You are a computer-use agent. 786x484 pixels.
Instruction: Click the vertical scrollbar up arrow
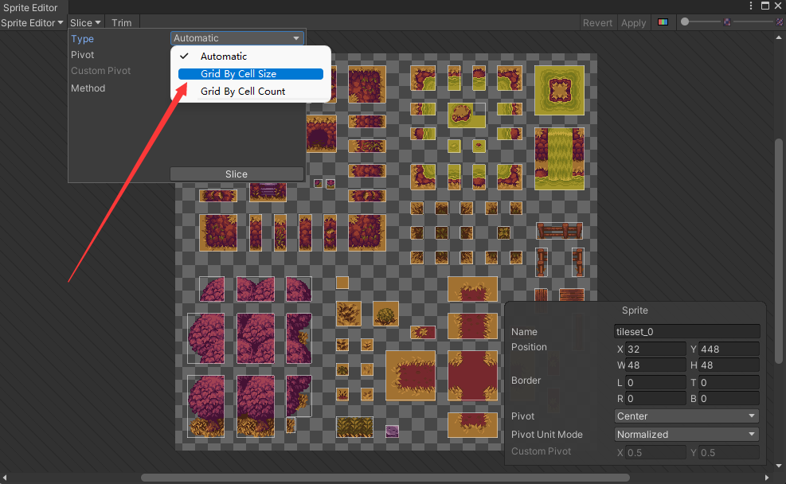click(x=779, y=37)
